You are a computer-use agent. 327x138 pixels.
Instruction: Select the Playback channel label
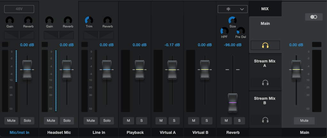click(135, 133)
